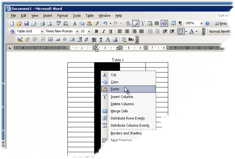The height and width of the screenshot is (159, 235).
Task: Toggle Show/Hide paragraph marks
Action: click(180, 23)
